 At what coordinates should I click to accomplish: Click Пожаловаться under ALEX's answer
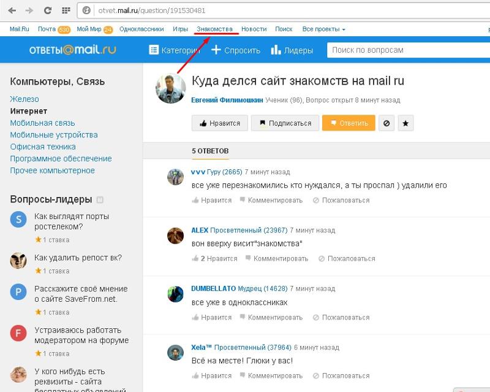(347, 259)
